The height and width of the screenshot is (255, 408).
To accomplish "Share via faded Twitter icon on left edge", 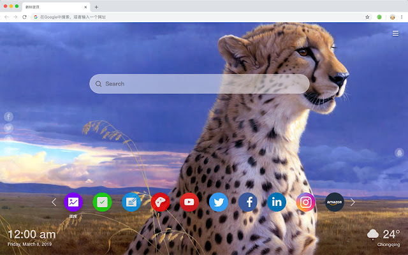I will (8, 128).
